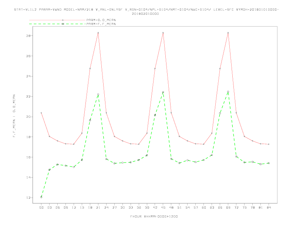
Task: Click the red O.O_MEAN peak at hour 45
Action: pyautogui.click(x=163, y=33)
